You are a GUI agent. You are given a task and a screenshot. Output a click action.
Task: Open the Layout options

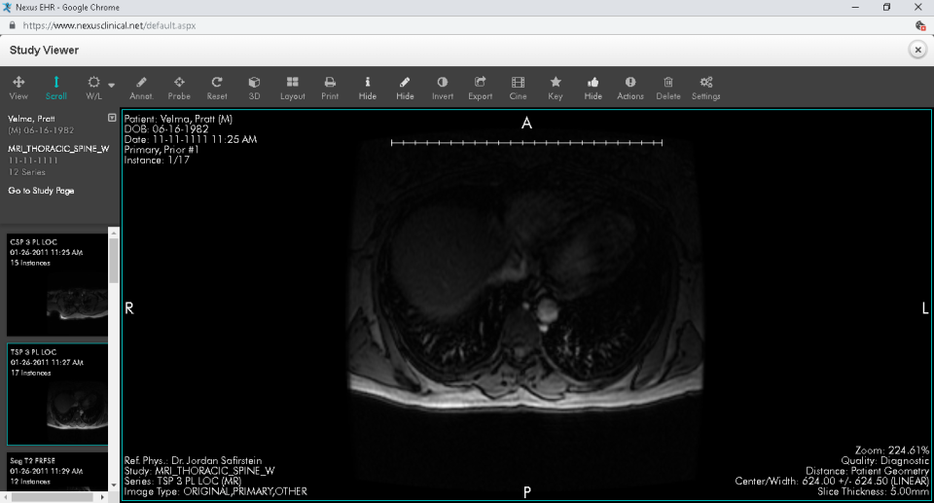click(293, 88)
